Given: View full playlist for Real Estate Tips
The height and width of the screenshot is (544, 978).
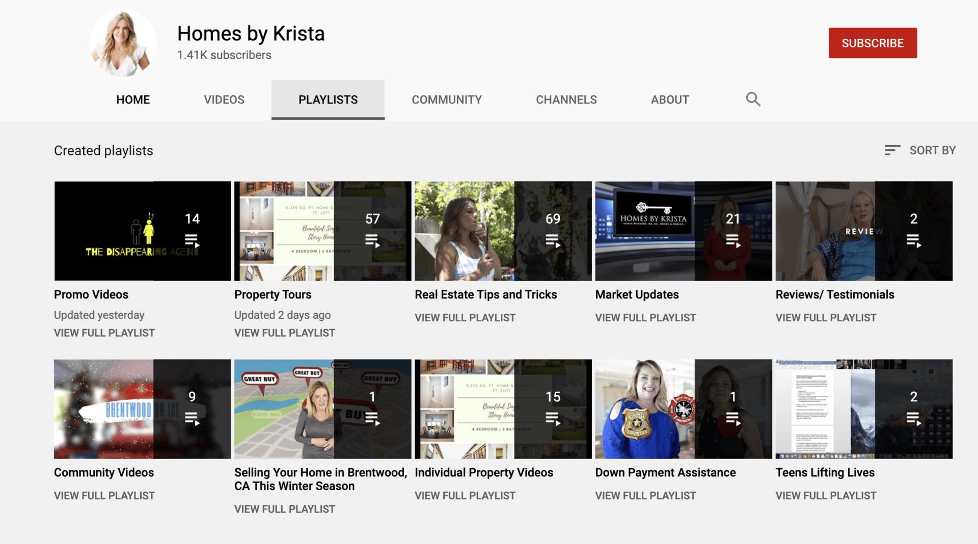Looking at the screenshot, I should tap(465, 318).
